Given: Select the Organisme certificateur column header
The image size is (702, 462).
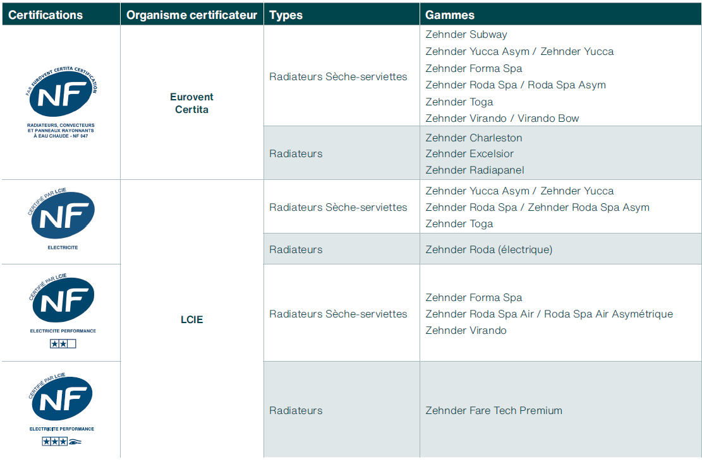Looking at the screenshot, I should pyautogui.click(x=191, y=15).
